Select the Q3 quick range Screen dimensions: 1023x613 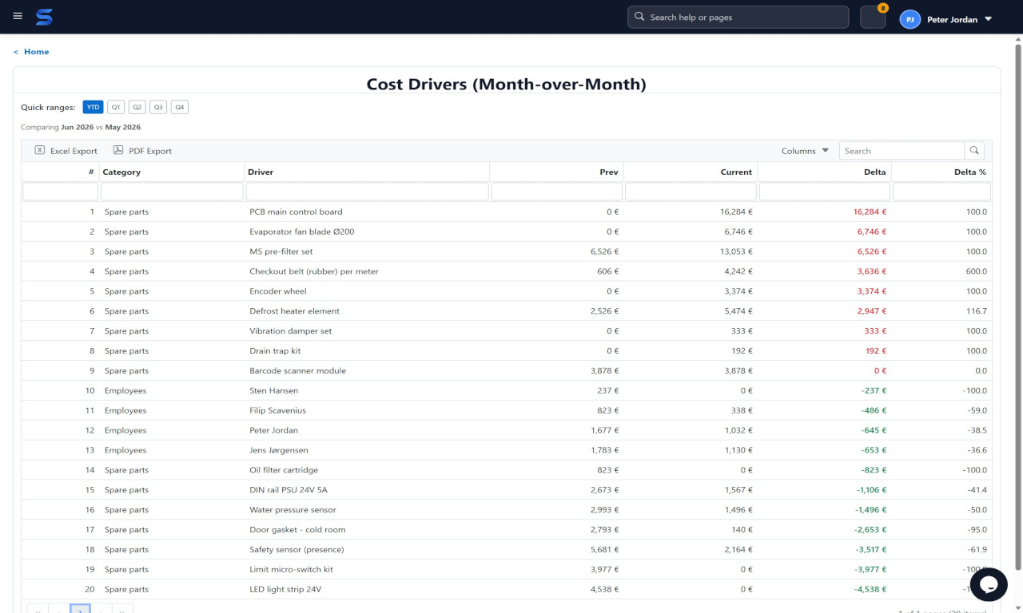pos(158,107)
